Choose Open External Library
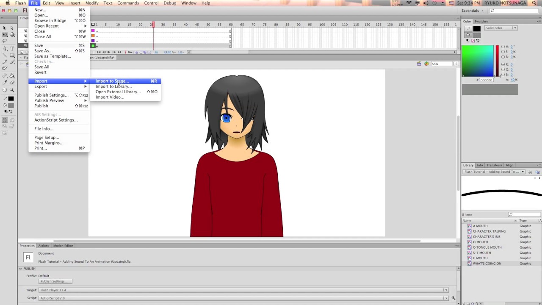The image size is (542, 305). tap(125, 91)
